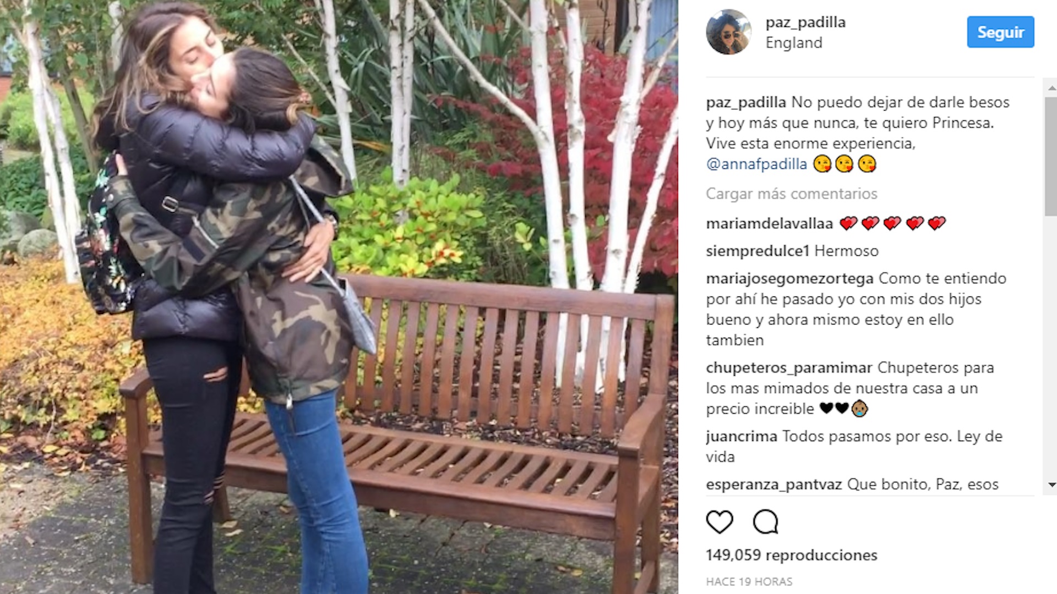The height and width of the screenshot is (594, 1057).
Task: Visit chupeteros_paramimar commenter profile
Action: coord(789,367)
